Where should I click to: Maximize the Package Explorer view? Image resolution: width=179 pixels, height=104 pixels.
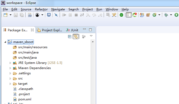pyautogui.click(x=90, y=30)
